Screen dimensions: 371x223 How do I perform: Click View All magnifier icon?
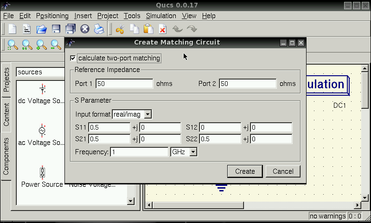click(x=13, y=45)
